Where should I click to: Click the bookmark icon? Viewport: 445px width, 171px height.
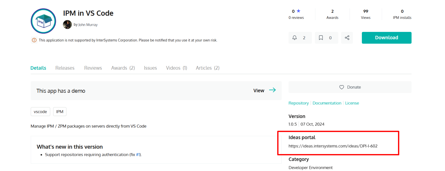click(x=321, y=38)
